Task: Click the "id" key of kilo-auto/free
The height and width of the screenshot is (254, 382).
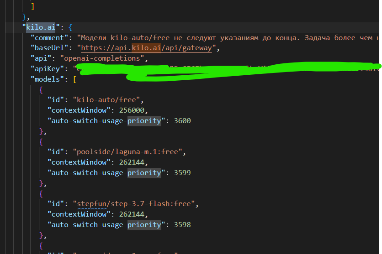Action: point(56,100)
